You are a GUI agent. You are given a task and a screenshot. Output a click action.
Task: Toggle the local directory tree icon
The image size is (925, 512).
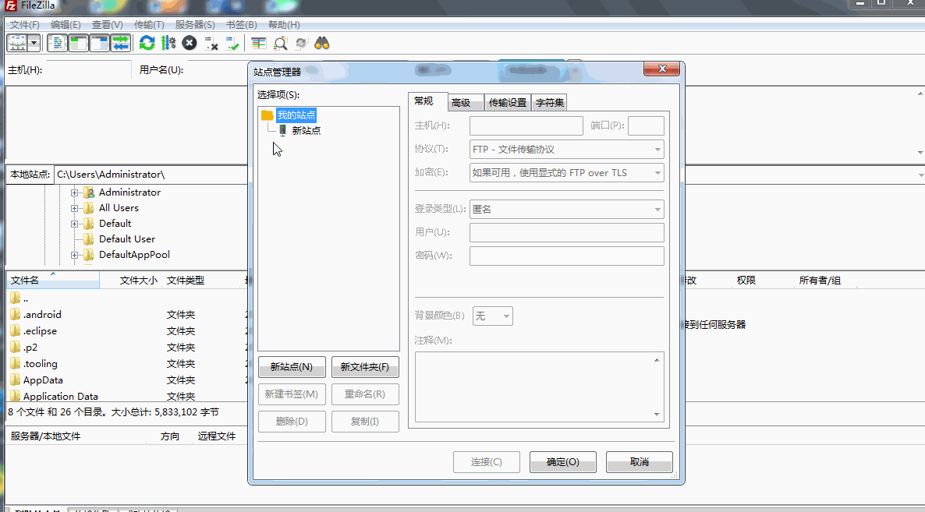(79, 43)
